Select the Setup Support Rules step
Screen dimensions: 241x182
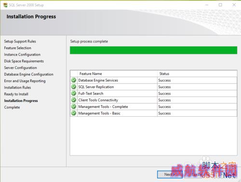pos(20,42)
